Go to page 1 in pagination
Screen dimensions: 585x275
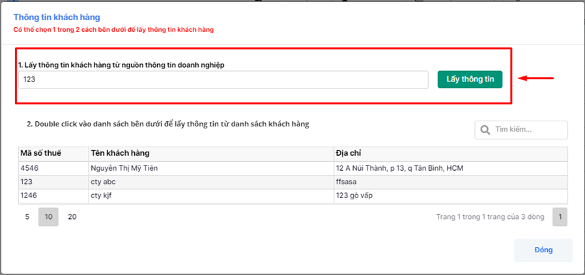559,217
